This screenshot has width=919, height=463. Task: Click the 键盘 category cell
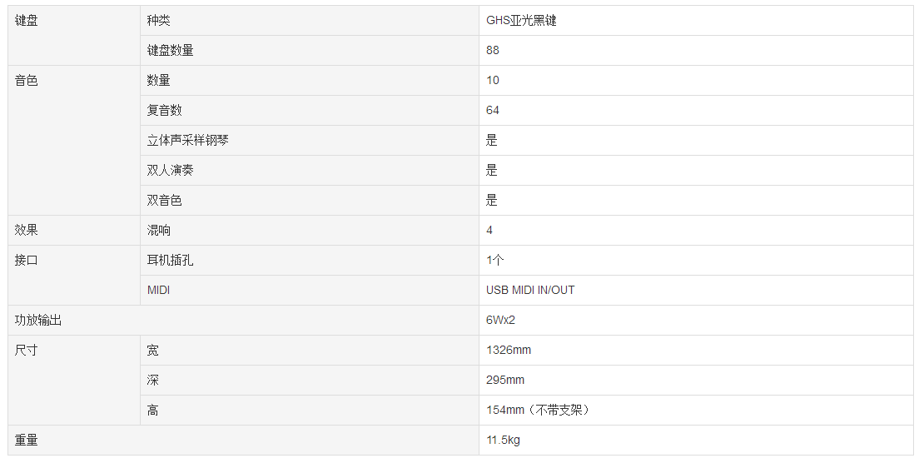(x=74, y=35)
